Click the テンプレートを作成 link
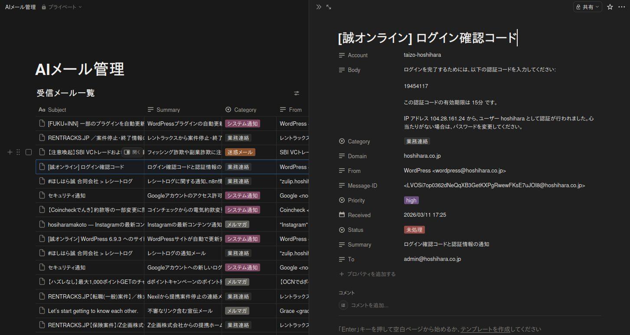The height and width of the screenshot is (335, 630). pyautogui.click(x=485, y=329)
